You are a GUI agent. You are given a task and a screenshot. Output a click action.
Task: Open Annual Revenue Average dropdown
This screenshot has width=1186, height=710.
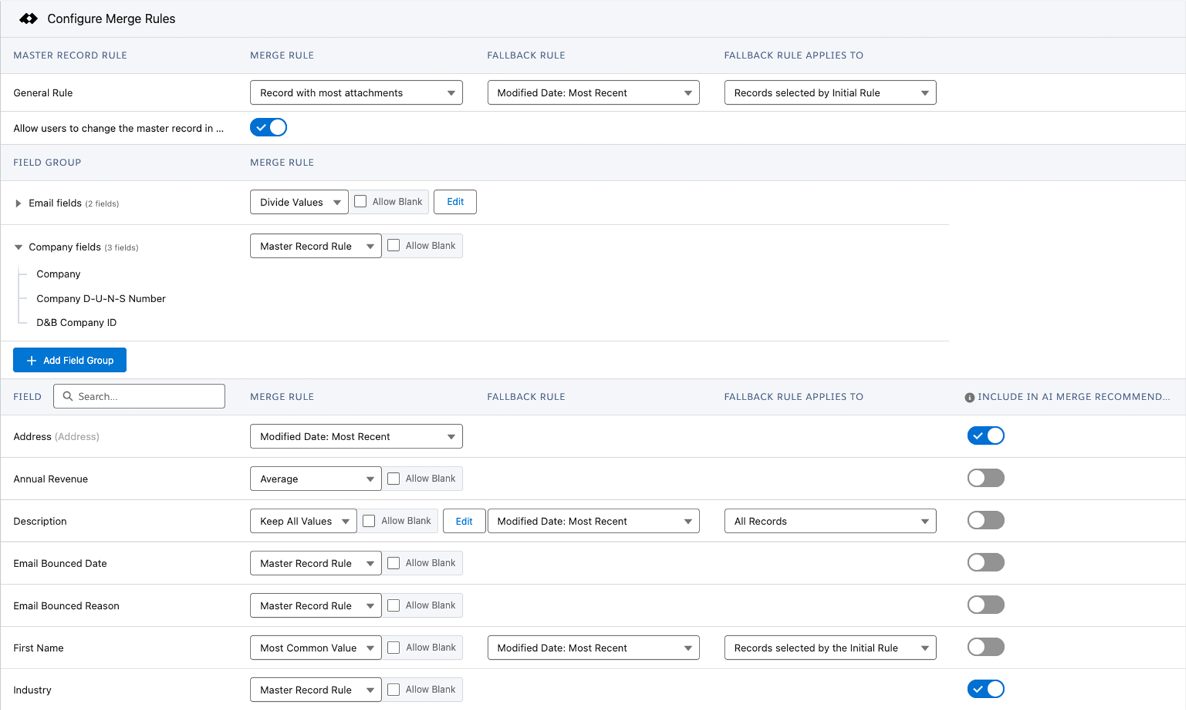coord(315,479)
